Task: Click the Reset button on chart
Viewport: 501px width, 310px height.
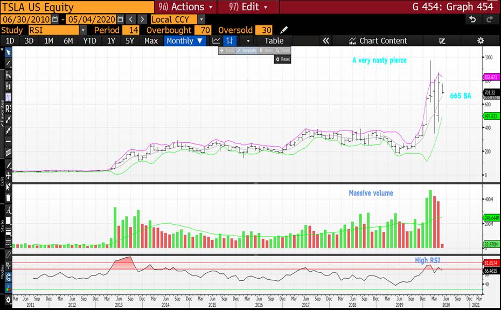Action: [x=282, y=59]
